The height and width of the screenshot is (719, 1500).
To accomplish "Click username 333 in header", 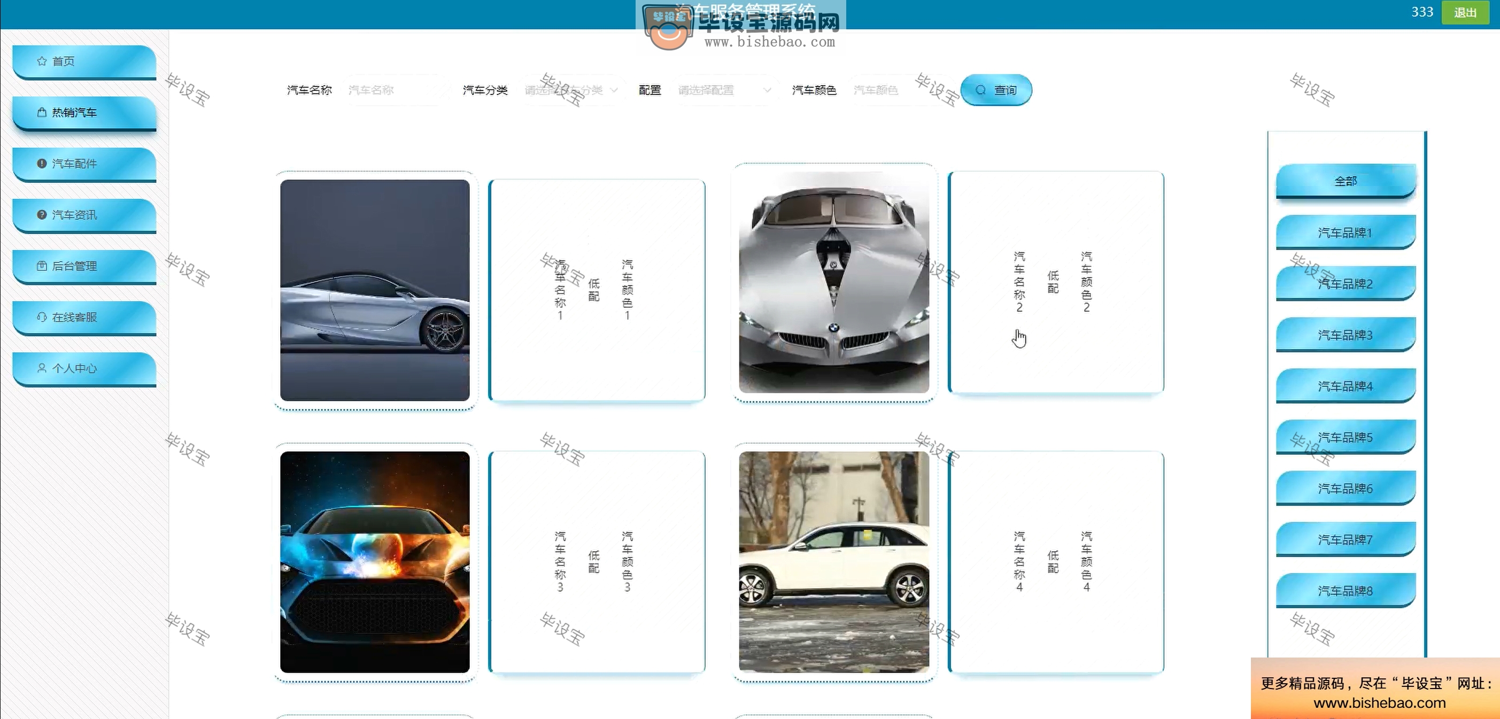I will pyautogui.click(x=1422, y=12).
